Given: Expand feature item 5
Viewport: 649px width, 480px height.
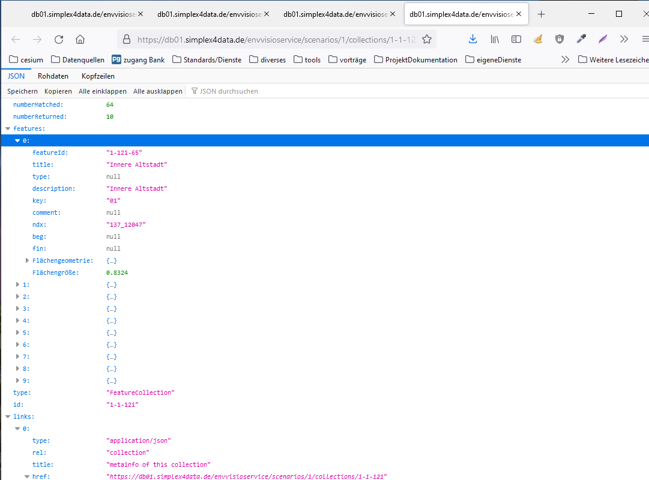Looking at the screenshot, I should (17, 332).
